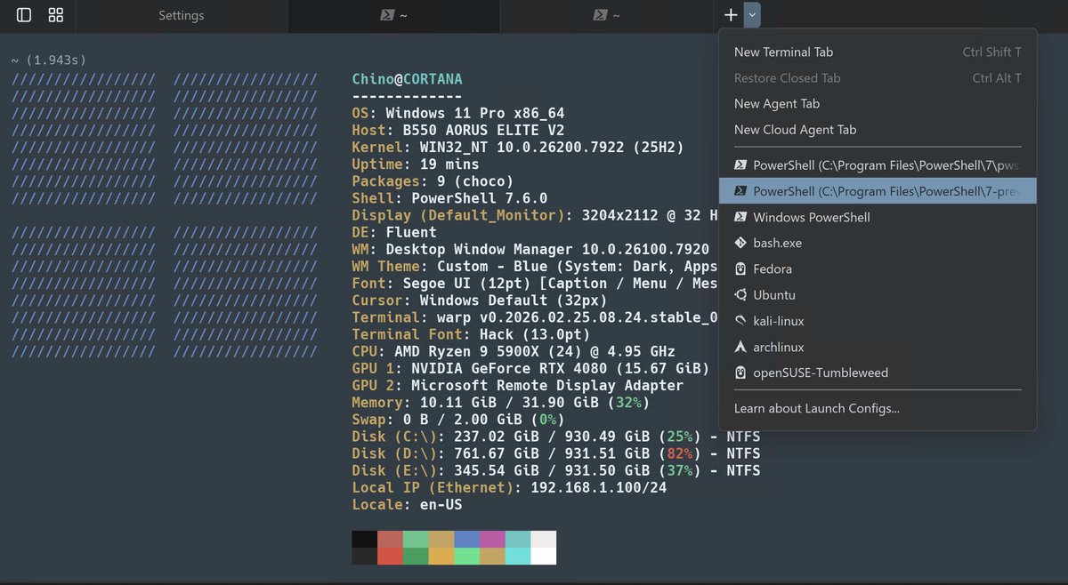Launch the Ubuntu shell
The width and height of the screenshot is (1068, 585).
pyautogui.click(x=878, y=294)
